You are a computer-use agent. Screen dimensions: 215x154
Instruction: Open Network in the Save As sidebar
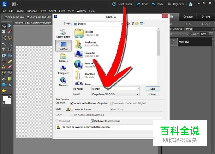tap(63, 82)
